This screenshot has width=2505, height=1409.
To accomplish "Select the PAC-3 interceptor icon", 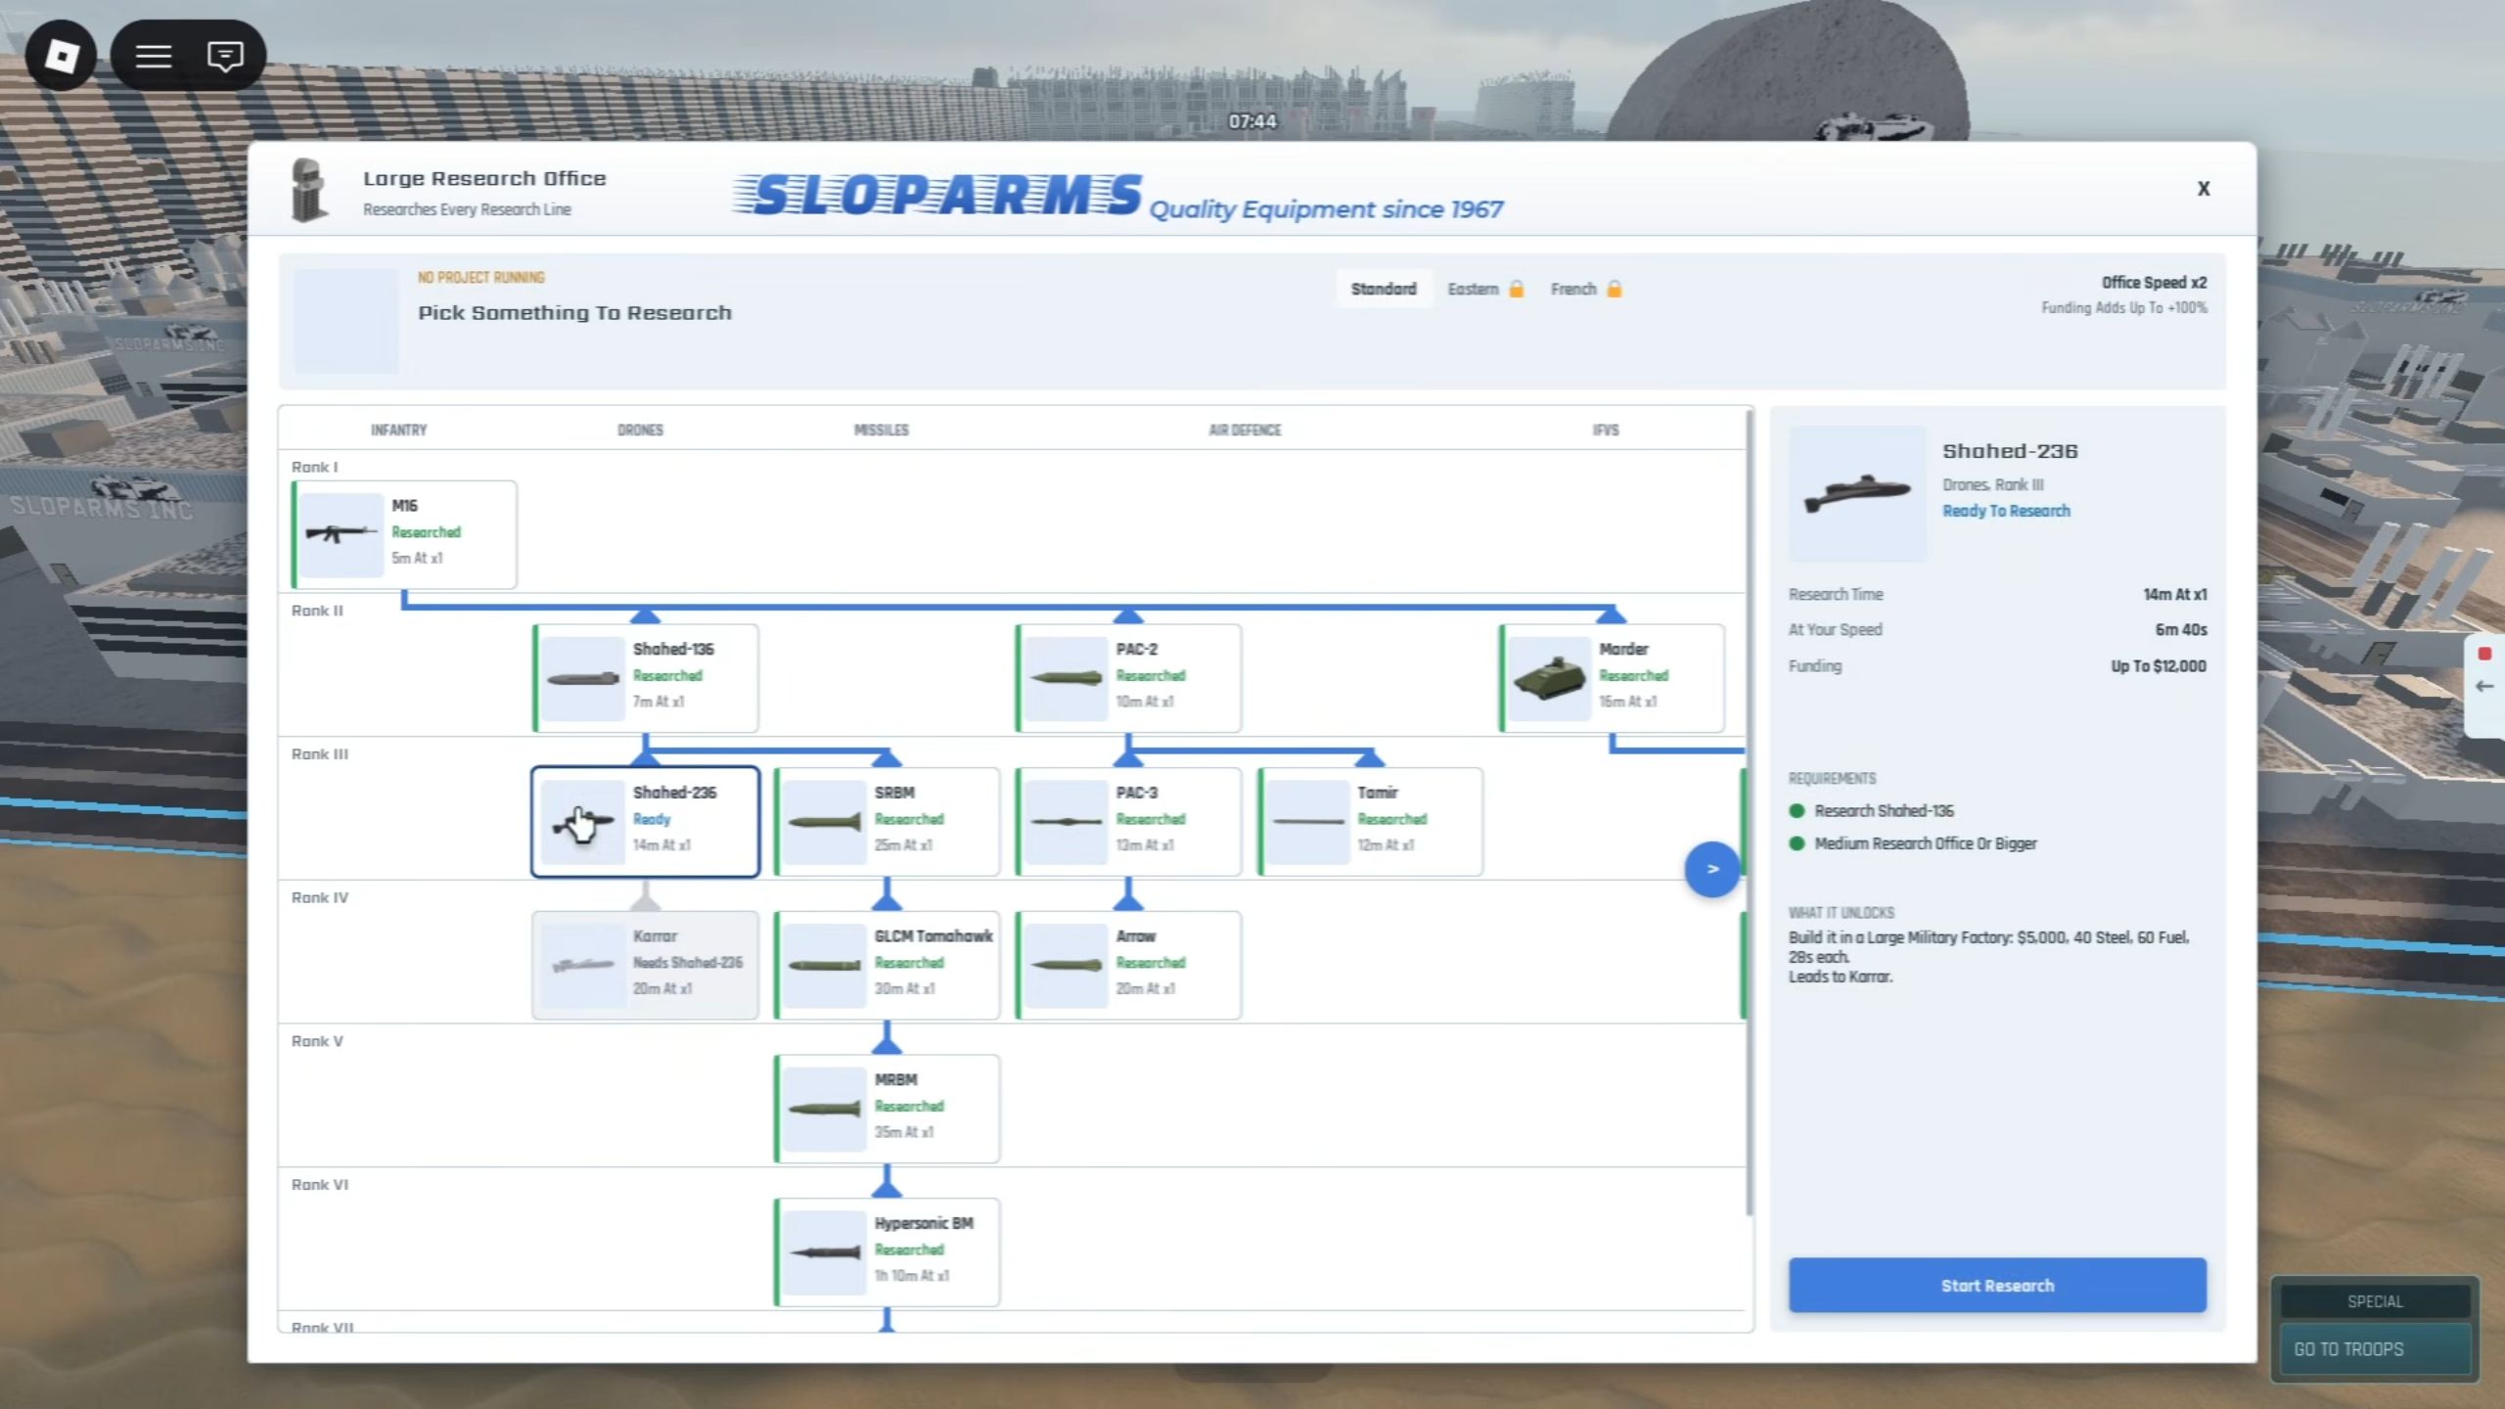I will [1067, 822].
